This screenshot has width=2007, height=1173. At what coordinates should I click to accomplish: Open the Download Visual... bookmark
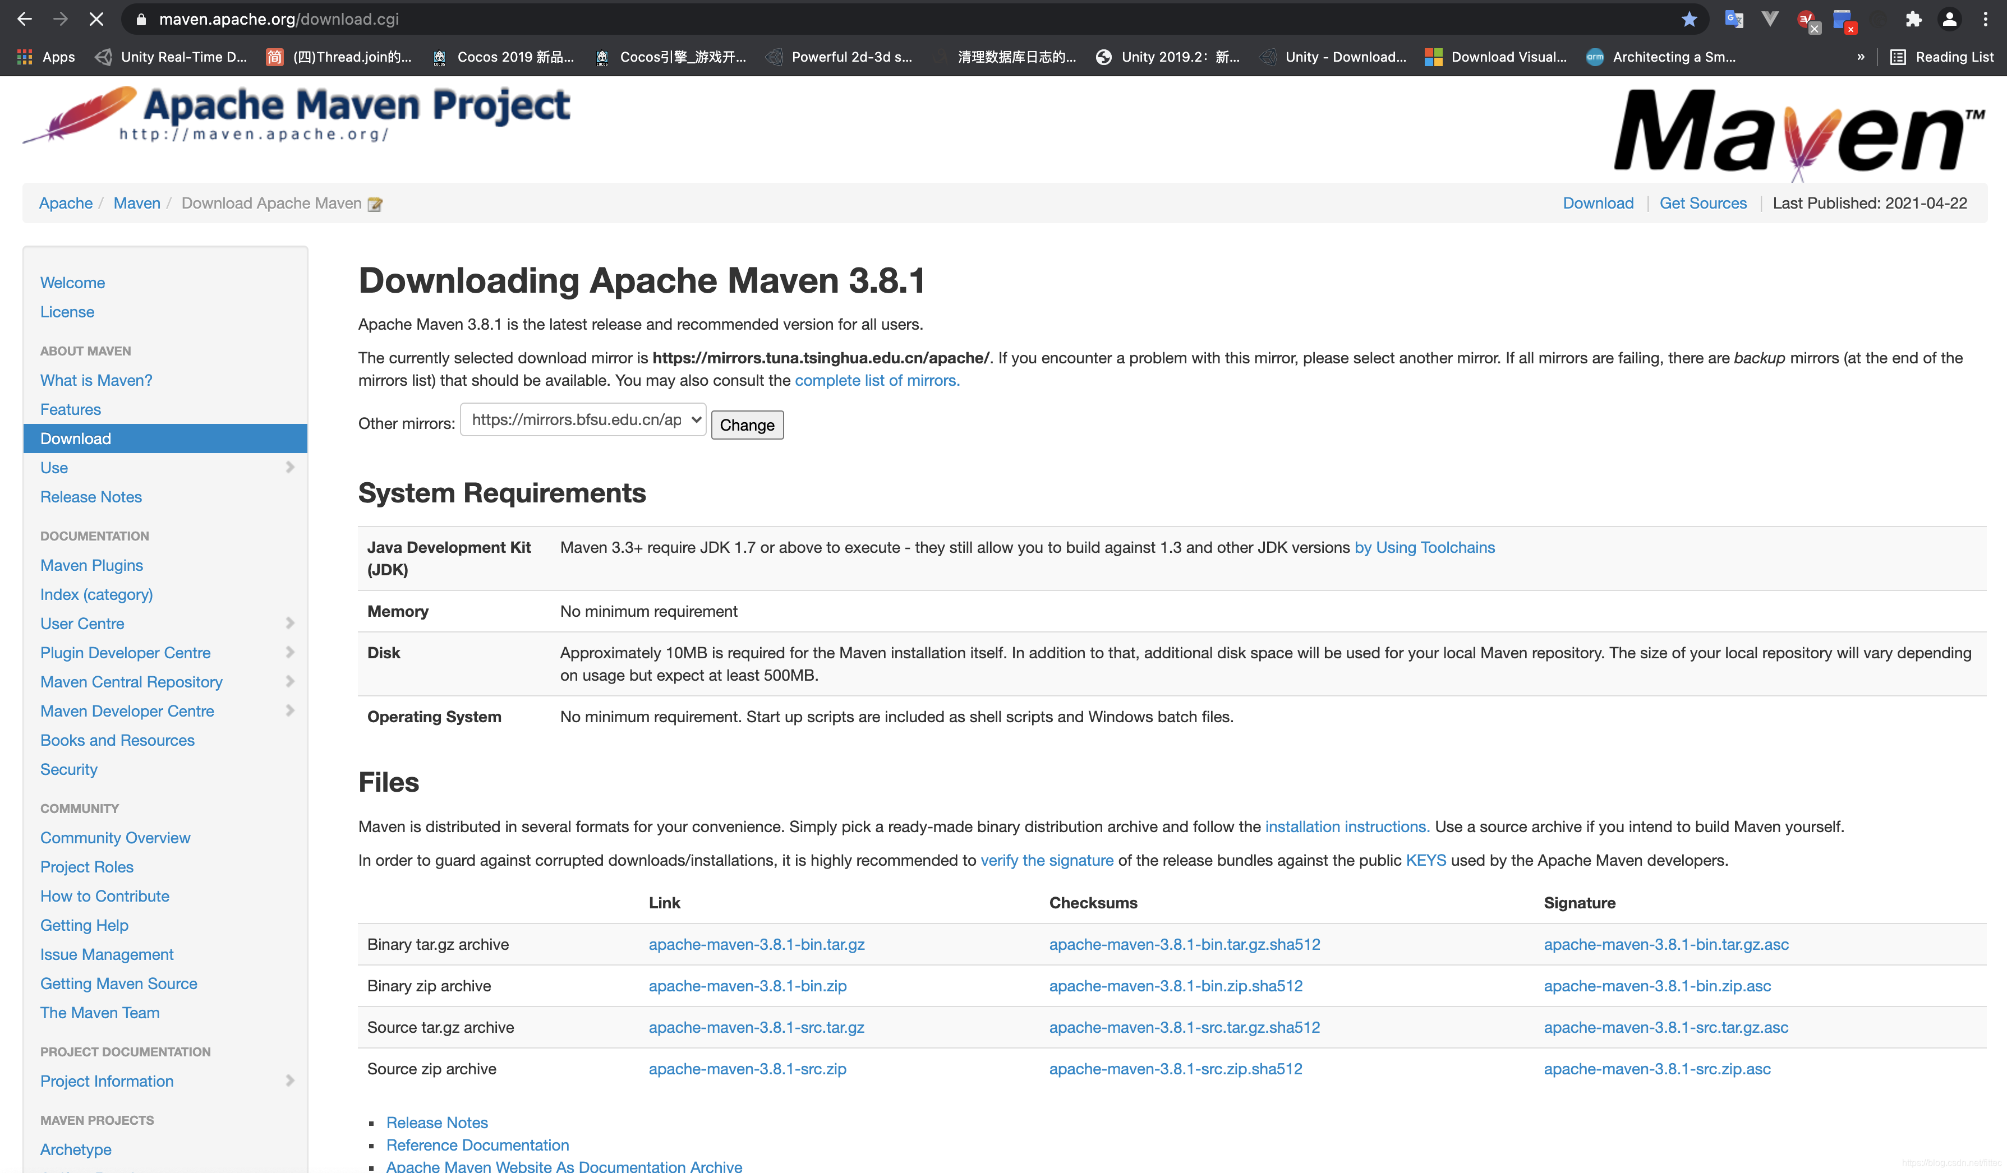click(1495, 57)
